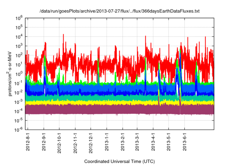Click the maroon flux band at the bottom
The width and height of the screenshot is (236, 165).
tap(111, 109)
